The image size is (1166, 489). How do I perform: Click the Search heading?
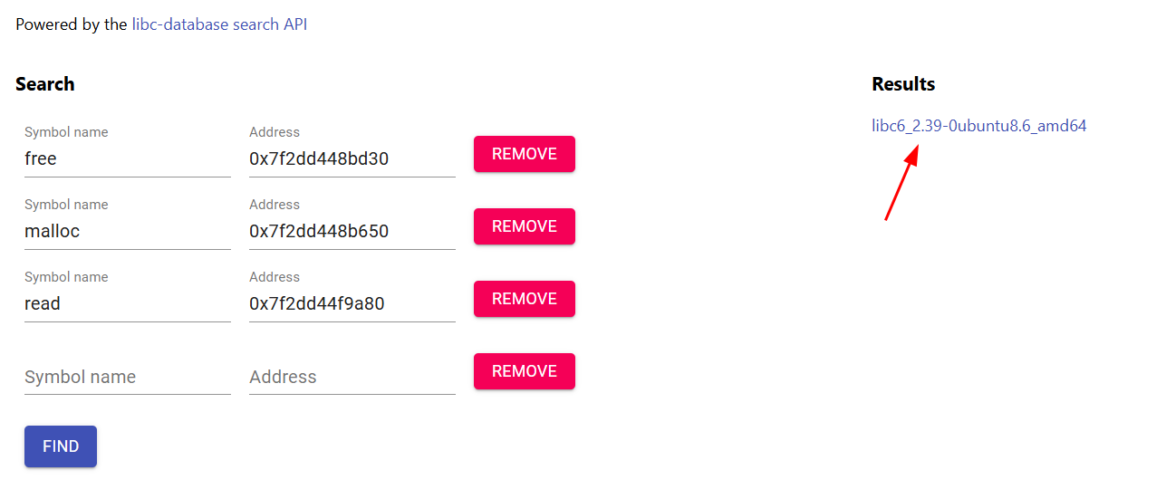[45, 84]
